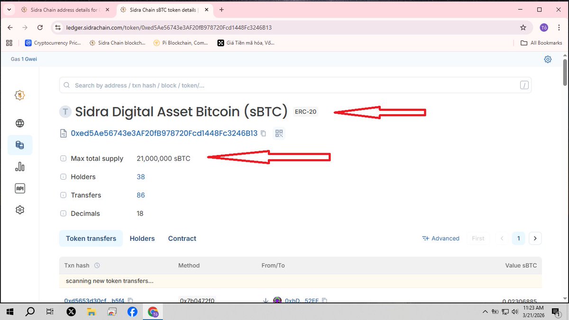Viewport: 569px width, 320px height.
Task: Open the Chrome profile avatar
Action: tap(544, 27)
